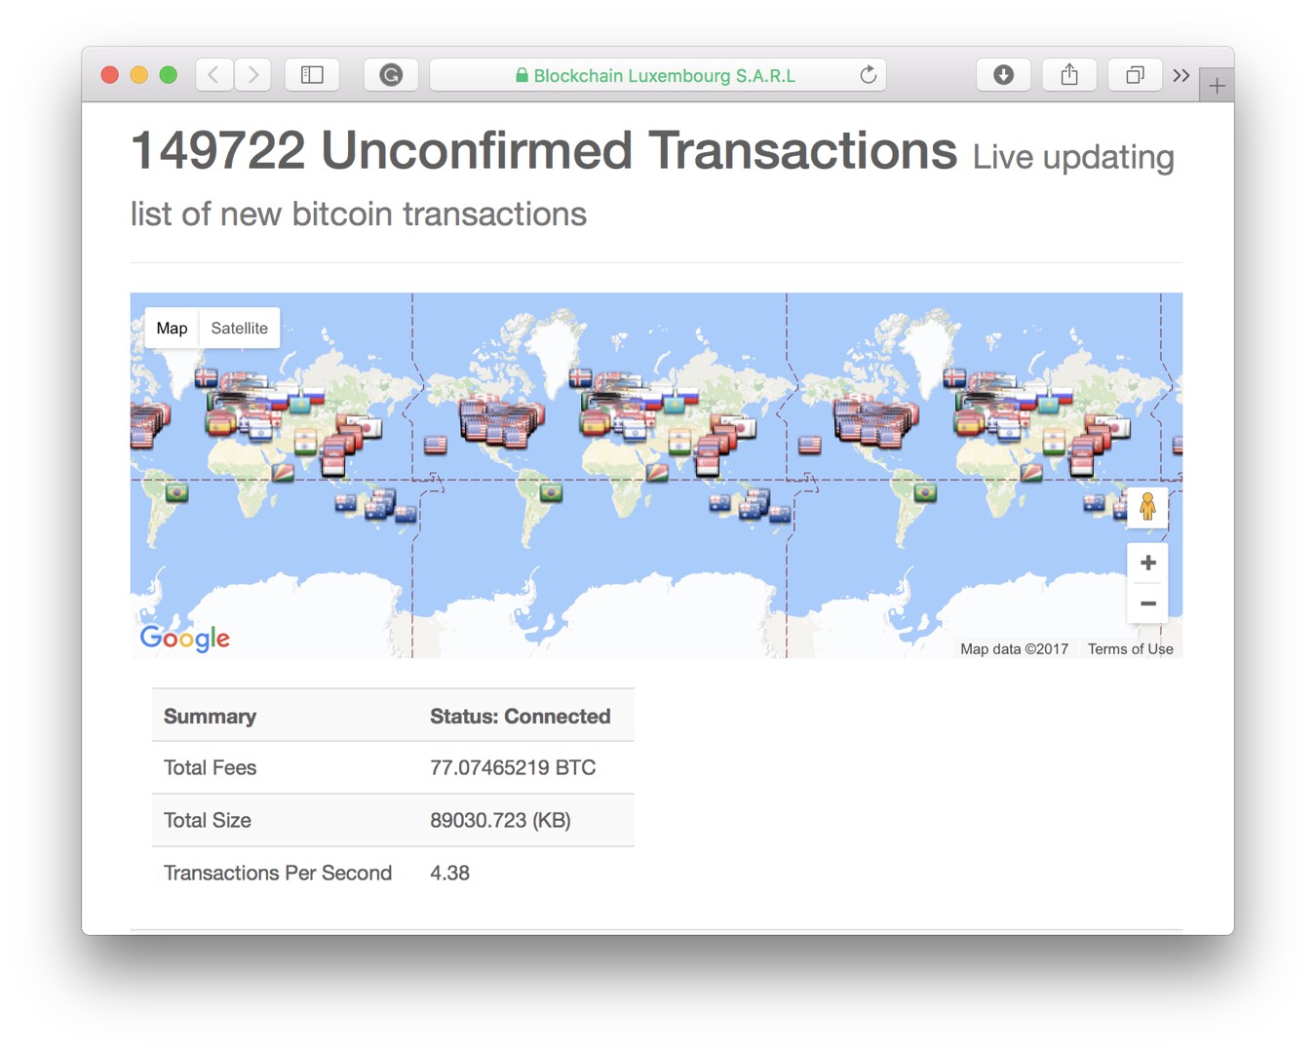
Task: Click the Brazil flag marker on the center map
Action: click(551, 492)
